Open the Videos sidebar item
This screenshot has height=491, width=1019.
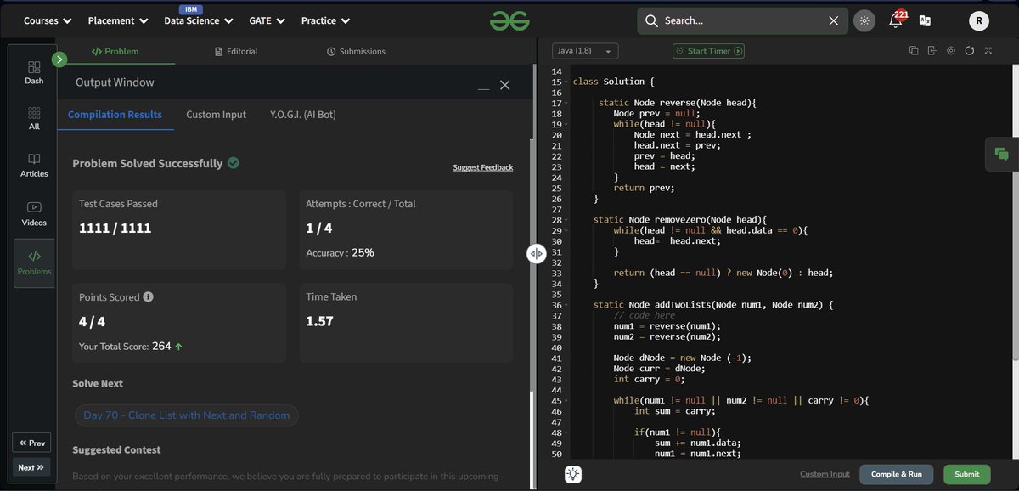(34, 214)
